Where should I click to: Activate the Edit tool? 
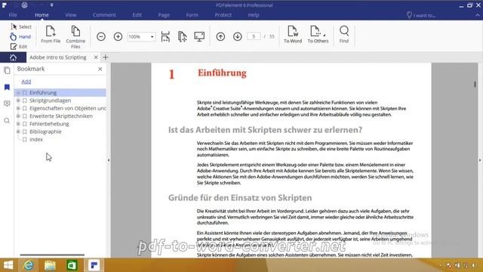(19, 47)
